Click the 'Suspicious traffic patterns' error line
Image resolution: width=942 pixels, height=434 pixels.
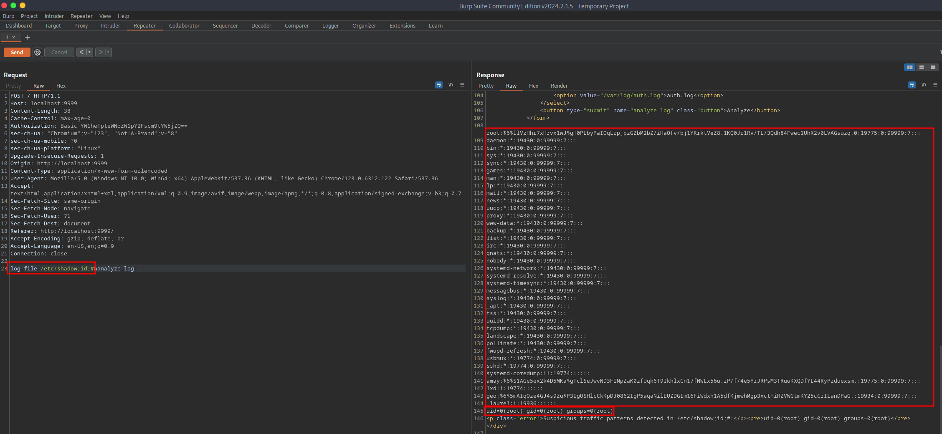click(698, 418)
